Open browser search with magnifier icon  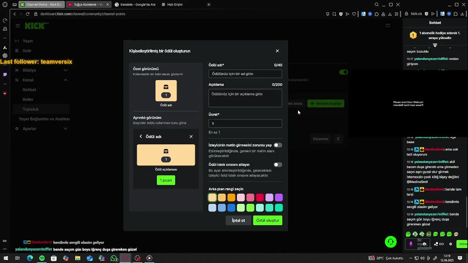(377, 4)
